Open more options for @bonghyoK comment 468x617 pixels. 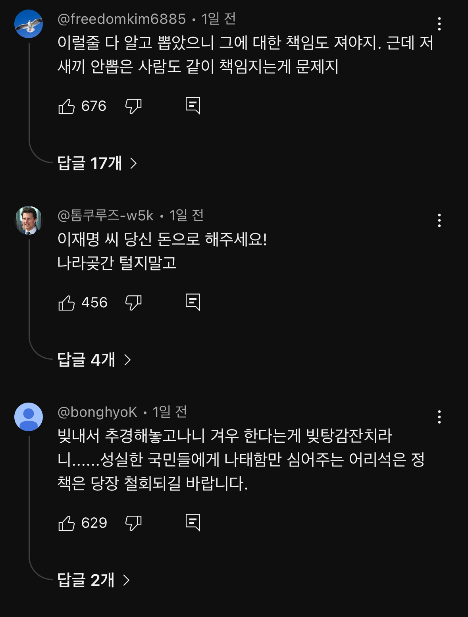(x=439, y=417)
